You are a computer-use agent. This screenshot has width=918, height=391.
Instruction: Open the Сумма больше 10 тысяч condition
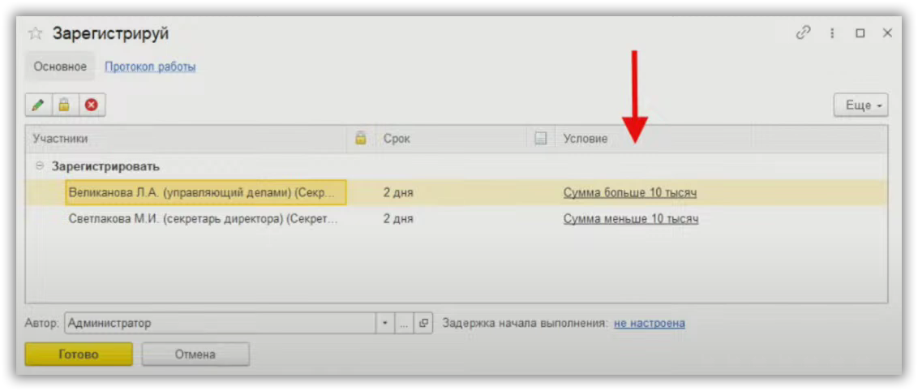(x=630, y=192)
